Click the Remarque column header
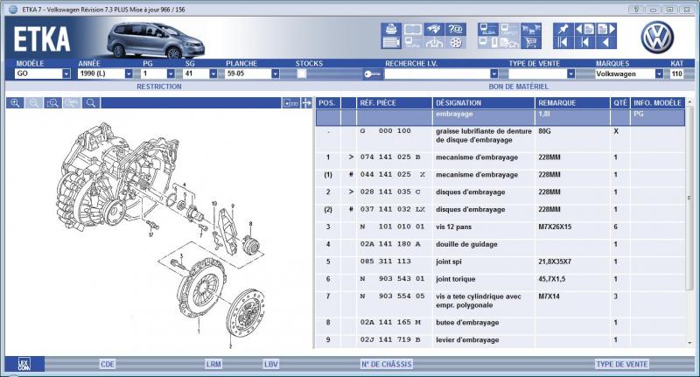700x377 pixels. point(572,103)
